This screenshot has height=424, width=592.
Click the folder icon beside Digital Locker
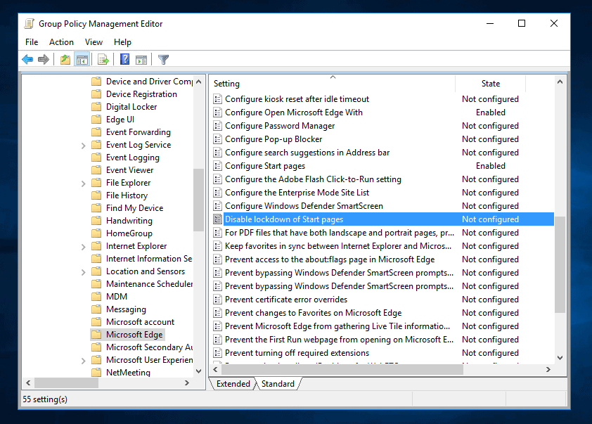(x=96, y=107)
